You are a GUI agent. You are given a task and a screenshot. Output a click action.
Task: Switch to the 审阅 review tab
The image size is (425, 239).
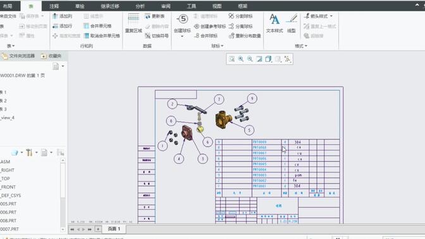166,6
